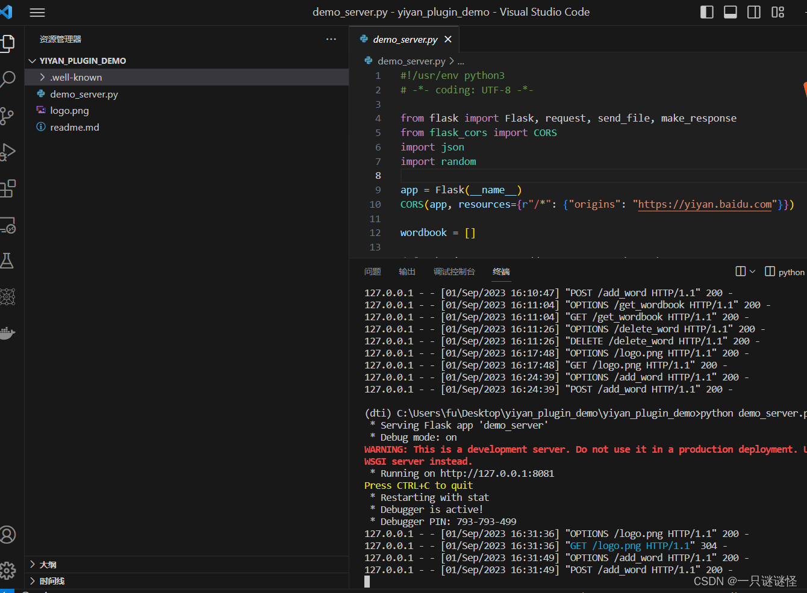Click the 16:11:04 GET /get_wordbook log line
This screenshot has width=807, height=593.
[556, 317]
